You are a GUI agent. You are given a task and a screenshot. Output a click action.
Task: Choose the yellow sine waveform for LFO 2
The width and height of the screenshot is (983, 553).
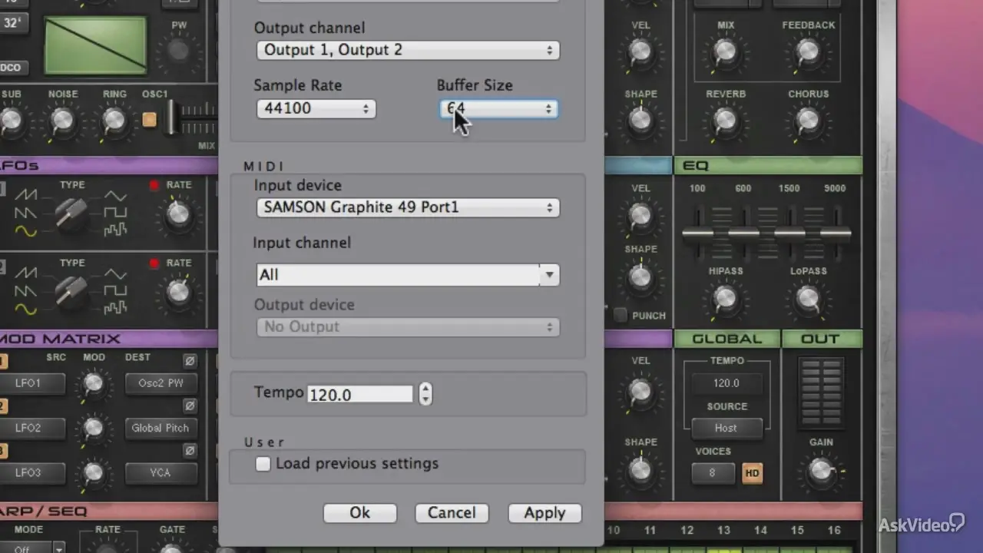point(26,310)
